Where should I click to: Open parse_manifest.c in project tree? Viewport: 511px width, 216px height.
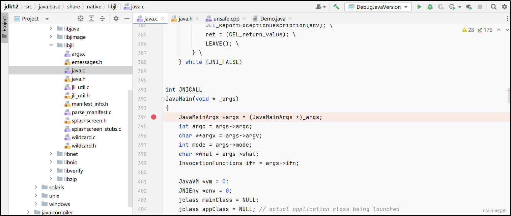click(x=88, y=112)
